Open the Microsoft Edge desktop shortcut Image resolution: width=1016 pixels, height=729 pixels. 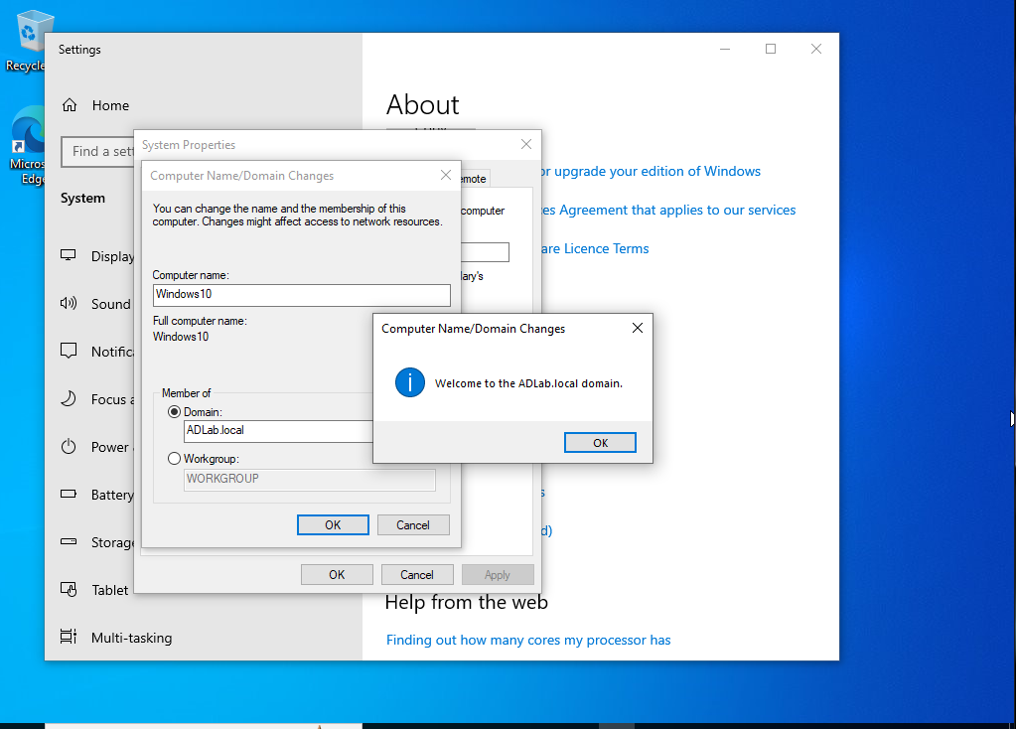[26, 146]
